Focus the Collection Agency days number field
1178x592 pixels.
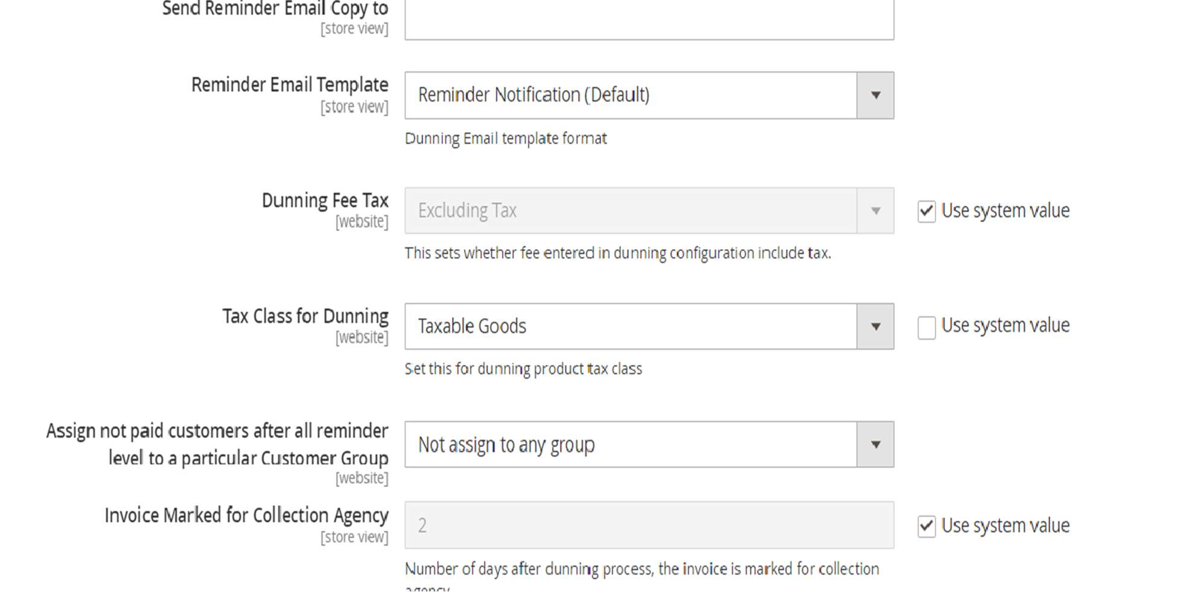click(x=649, y=525)
